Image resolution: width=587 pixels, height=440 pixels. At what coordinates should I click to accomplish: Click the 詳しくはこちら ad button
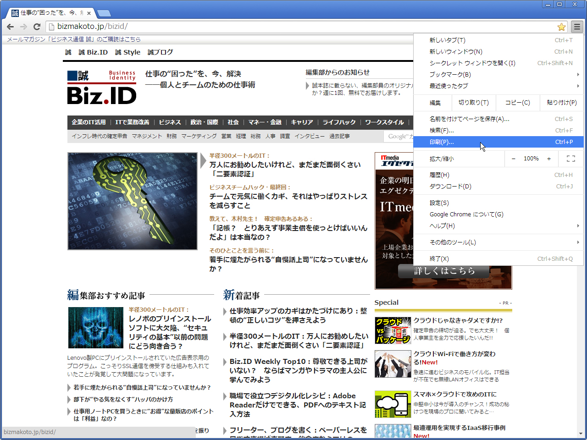444,271
